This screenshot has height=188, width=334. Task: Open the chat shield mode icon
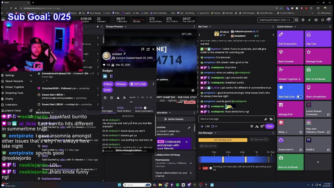click(252, 126)
